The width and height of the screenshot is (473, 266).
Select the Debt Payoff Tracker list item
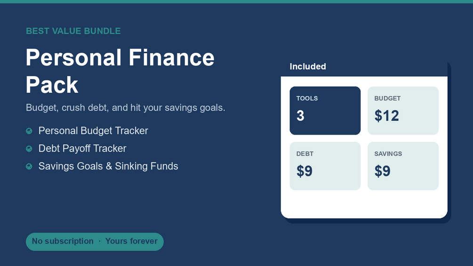click(76, 149)
